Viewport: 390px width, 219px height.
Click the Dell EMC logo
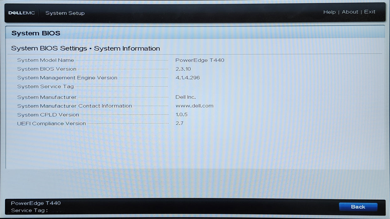coord(22,13)
